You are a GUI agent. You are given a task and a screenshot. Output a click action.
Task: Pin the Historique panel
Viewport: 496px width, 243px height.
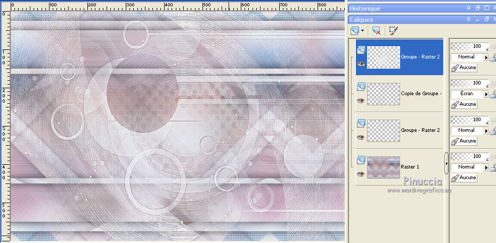(469, 8)
